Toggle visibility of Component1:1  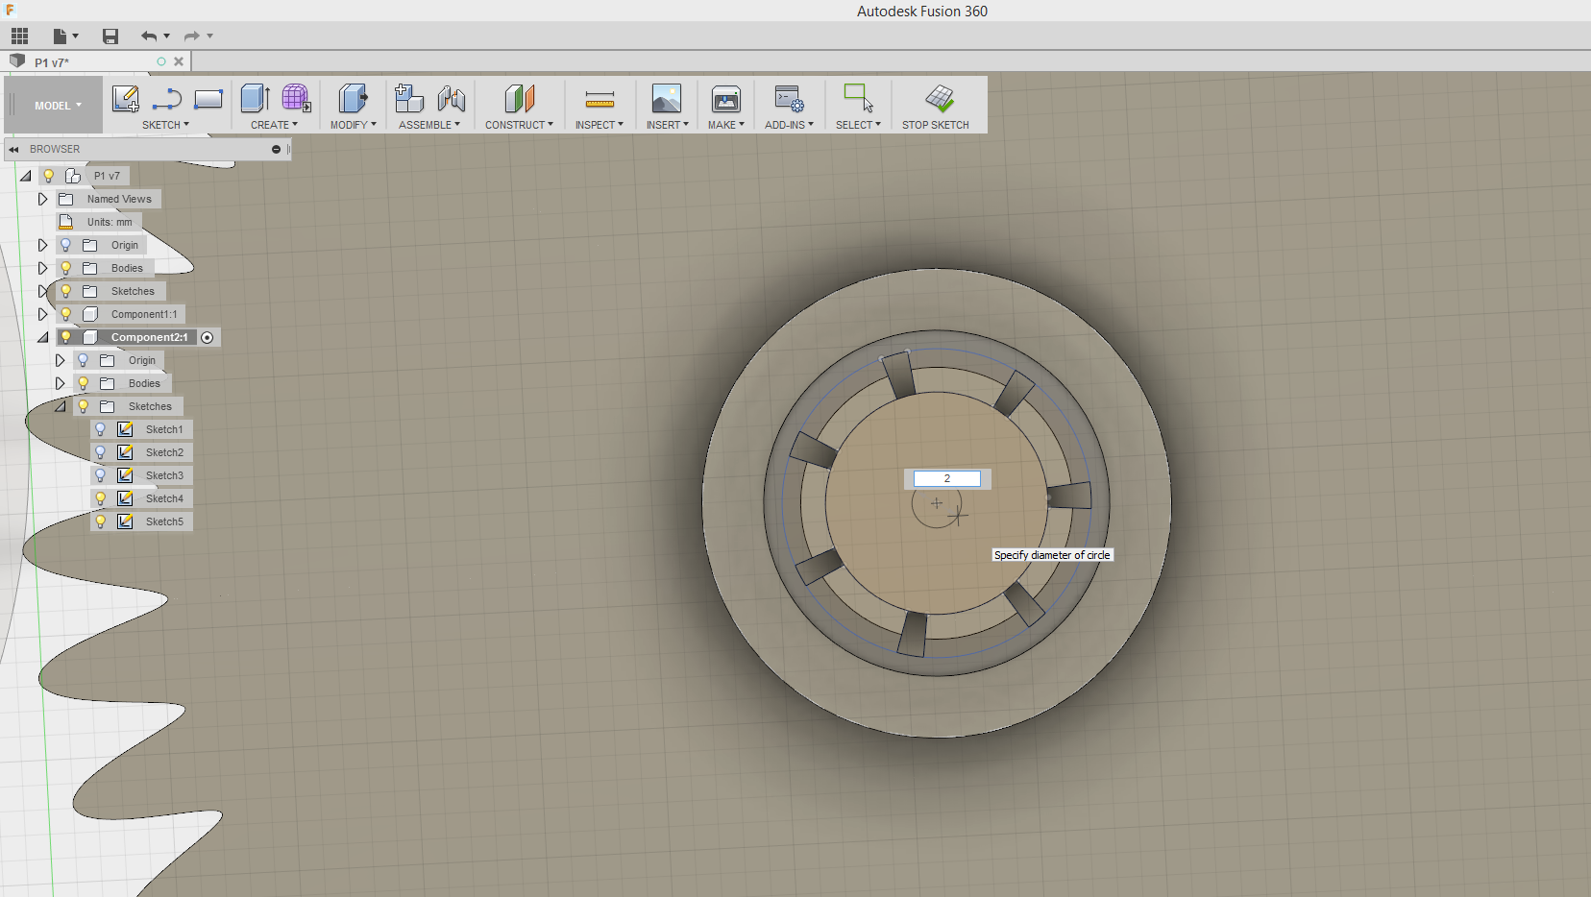(x=65, y=314)
